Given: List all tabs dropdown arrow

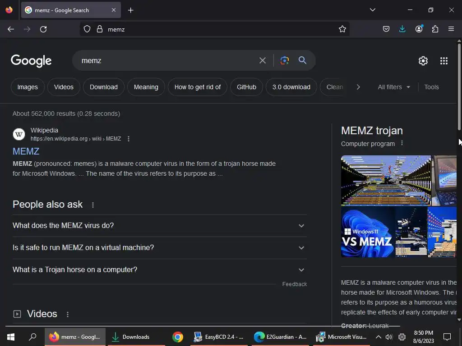Looking at the screenshot, I should (372, 10).
